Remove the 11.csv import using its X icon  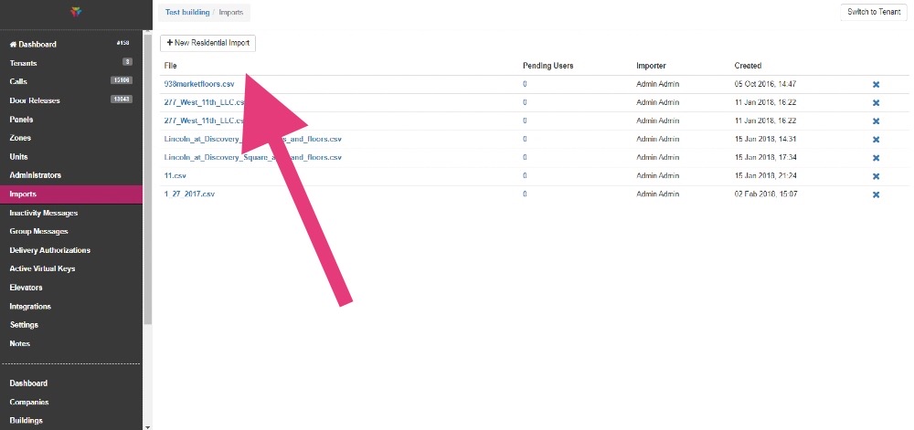tap(876, 176)
